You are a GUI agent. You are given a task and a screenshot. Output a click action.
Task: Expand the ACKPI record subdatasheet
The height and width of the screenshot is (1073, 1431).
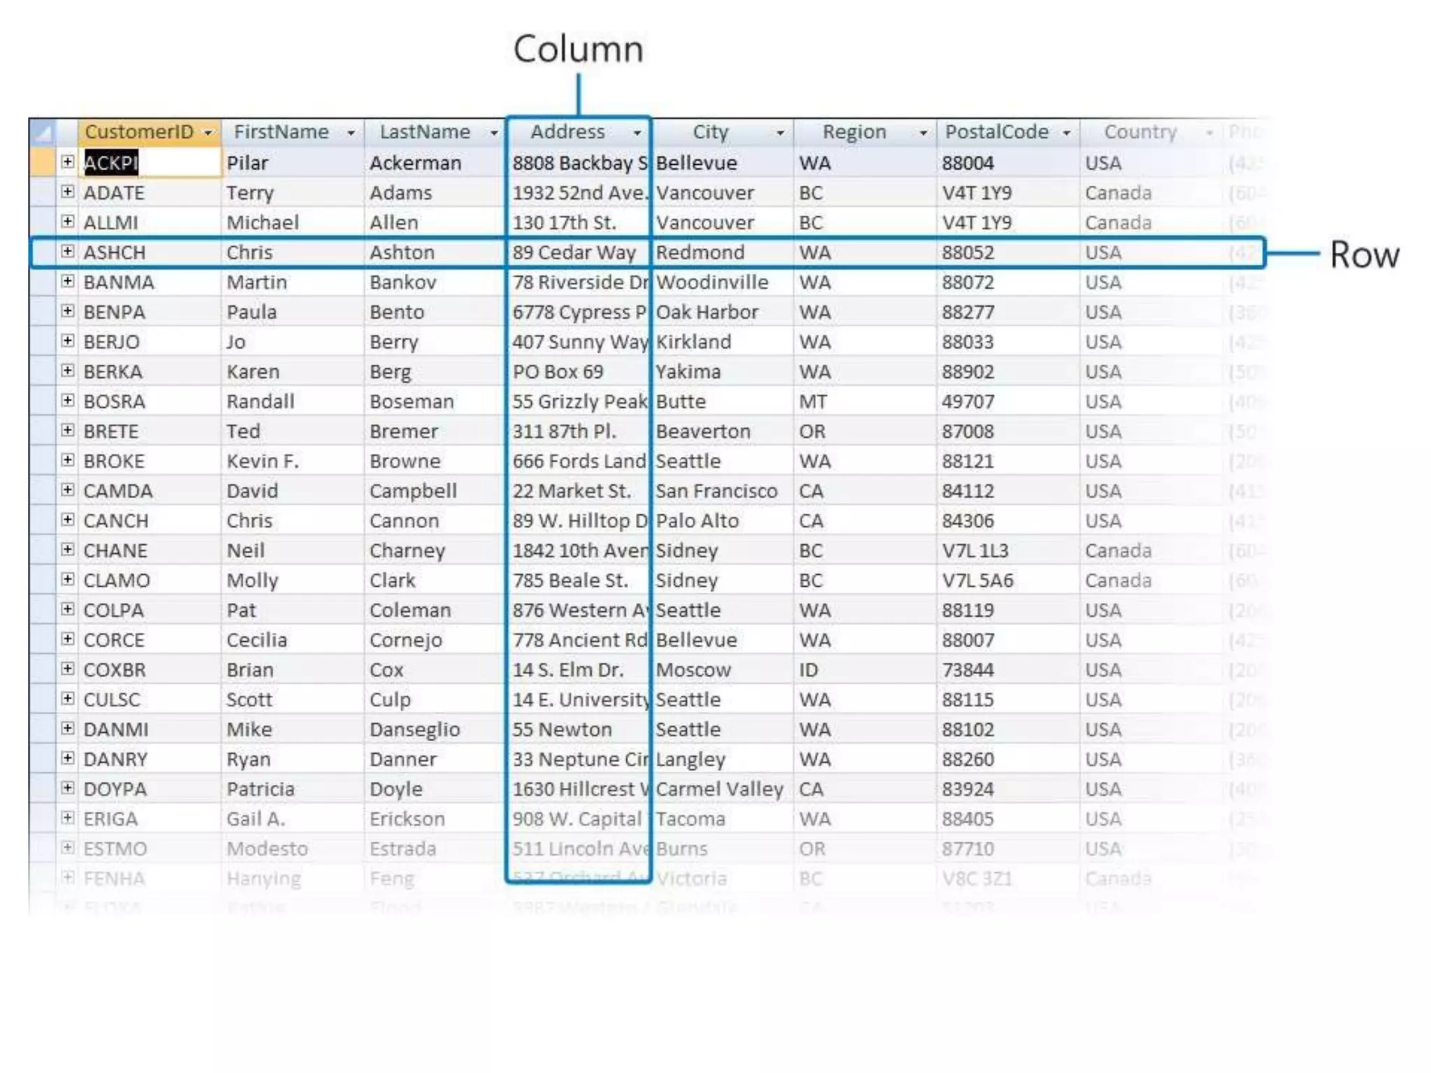pos(67,162)
